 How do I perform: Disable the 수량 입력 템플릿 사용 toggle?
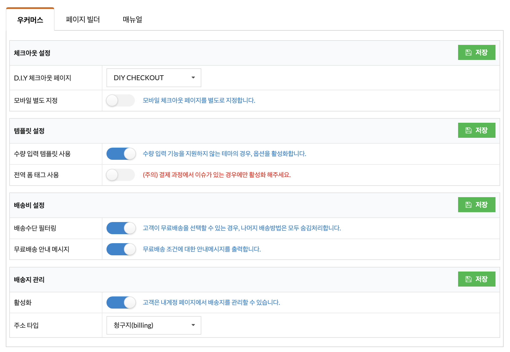point(121,154)
